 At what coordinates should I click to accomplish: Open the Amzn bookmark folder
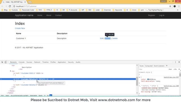pyautogui.click(x=133, y=10)
